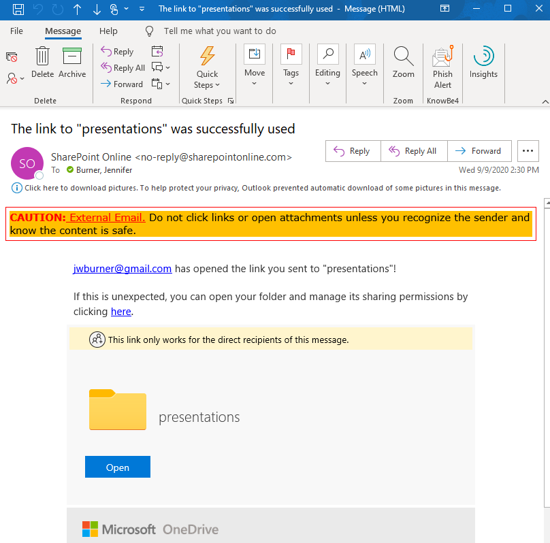Collapse the ribbon with the chevron
Screen dimensions: 550x543
point(545,101)
